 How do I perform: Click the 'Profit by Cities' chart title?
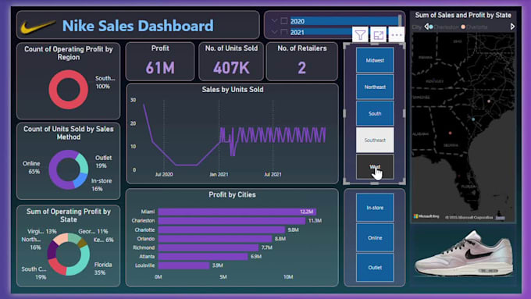click(x=233, y=194)
